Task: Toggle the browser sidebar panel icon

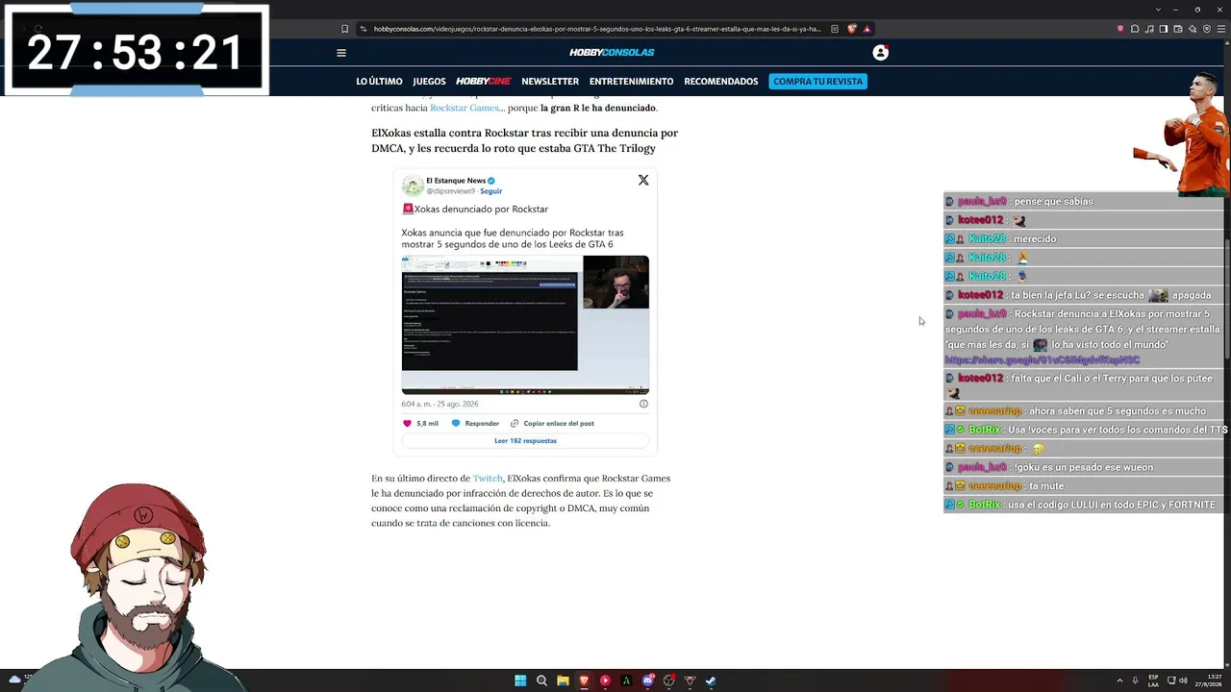Action: click(1164, 29)
